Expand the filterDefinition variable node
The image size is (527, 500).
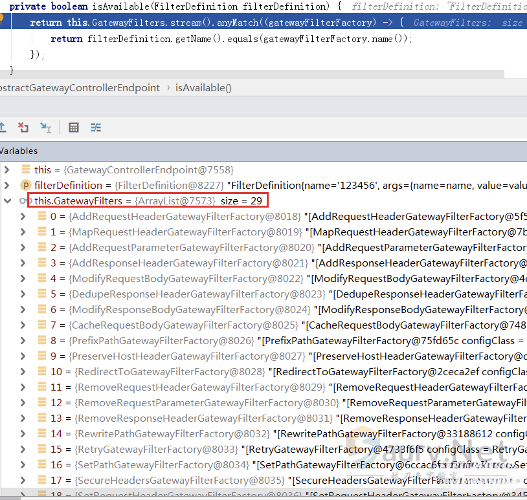click(x=7, y=186)
